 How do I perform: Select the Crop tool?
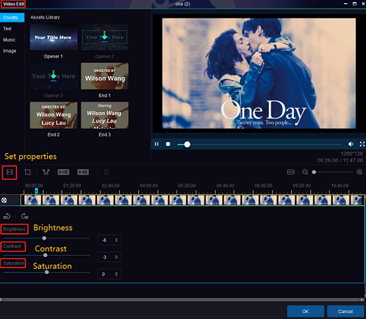point(28,172)
